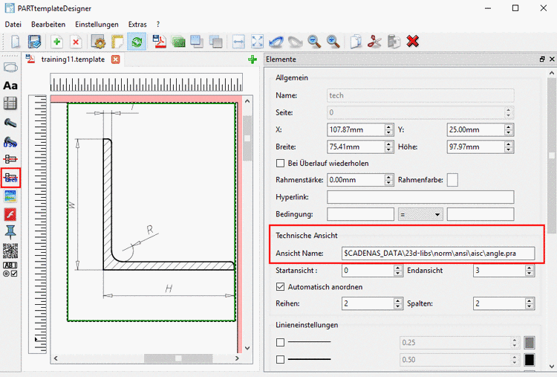
Task: Select the image element tool
Action: point(10,196)
